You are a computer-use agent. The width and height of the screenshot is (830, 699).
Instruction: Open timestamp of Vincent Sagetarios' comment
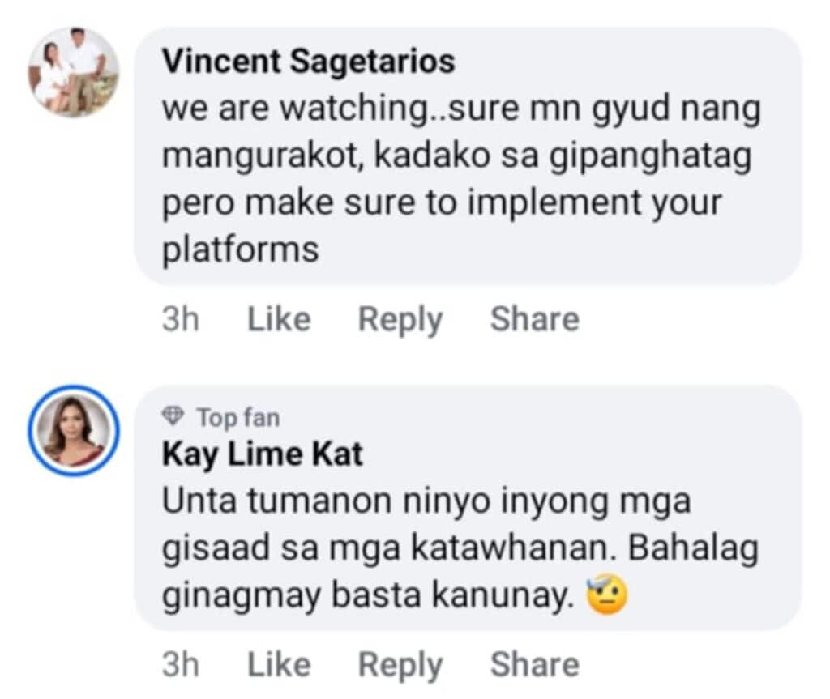pos(180,319)
